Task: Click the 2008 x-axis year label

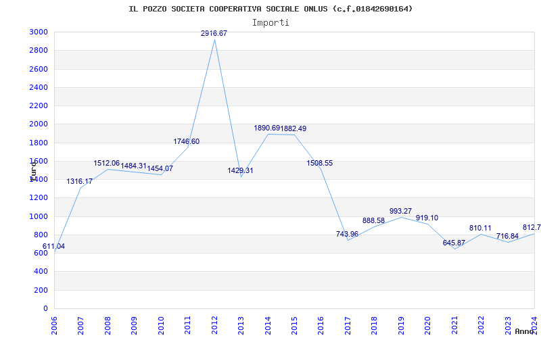Action: [x=108, y=326]
